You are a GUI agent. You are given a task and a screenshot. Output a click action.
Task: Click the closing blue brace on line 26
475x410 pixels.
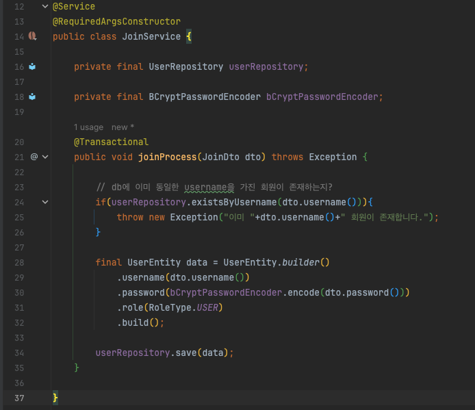(x=98, y=232)
